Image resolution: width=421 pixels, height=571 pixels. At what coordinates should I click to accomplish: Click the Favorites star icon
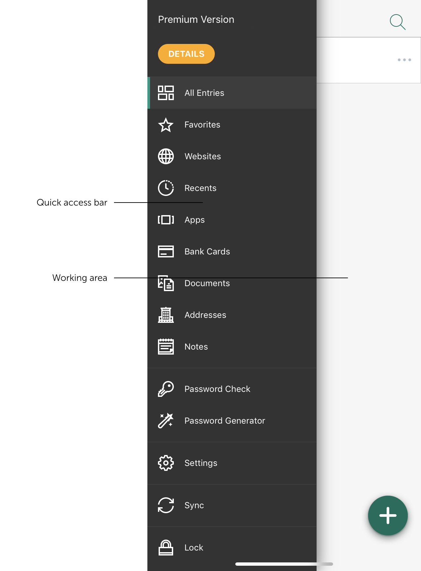pyautogui.click(x=166, y=125)
